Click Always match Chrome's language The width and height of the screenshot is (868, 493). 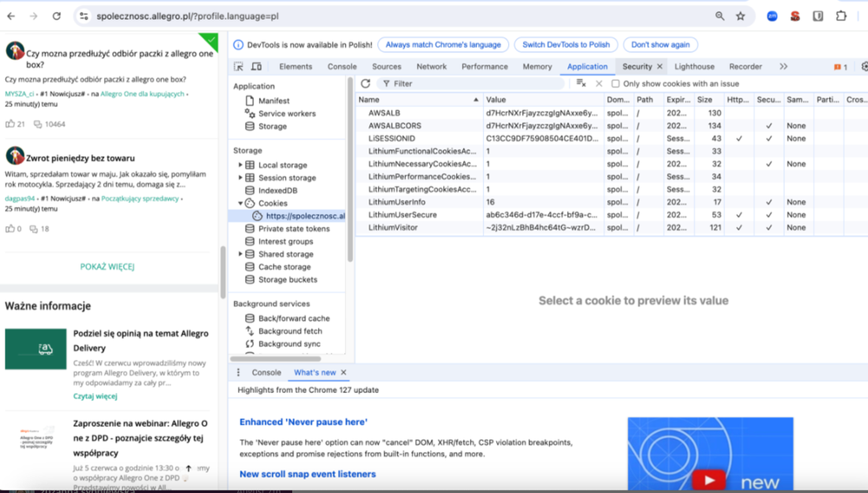tap(443, 44)
